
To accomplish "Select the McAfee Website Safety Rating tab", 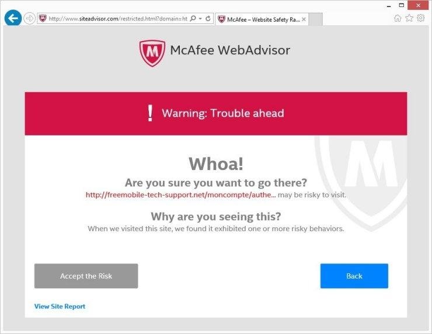I will click(x=262, y=19).
